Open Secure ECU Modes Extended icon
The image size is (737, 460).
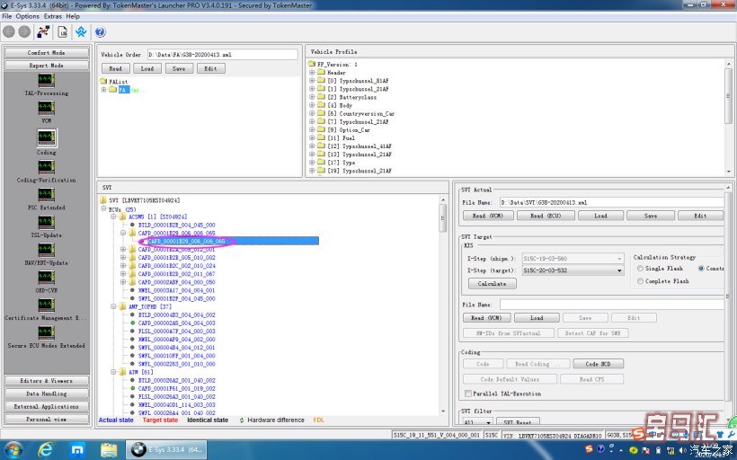[x=46, y=332]
